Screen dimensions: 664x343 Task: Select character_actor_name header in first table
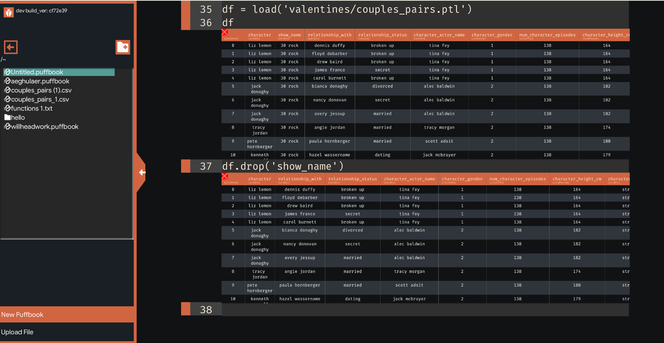point(439,35)
